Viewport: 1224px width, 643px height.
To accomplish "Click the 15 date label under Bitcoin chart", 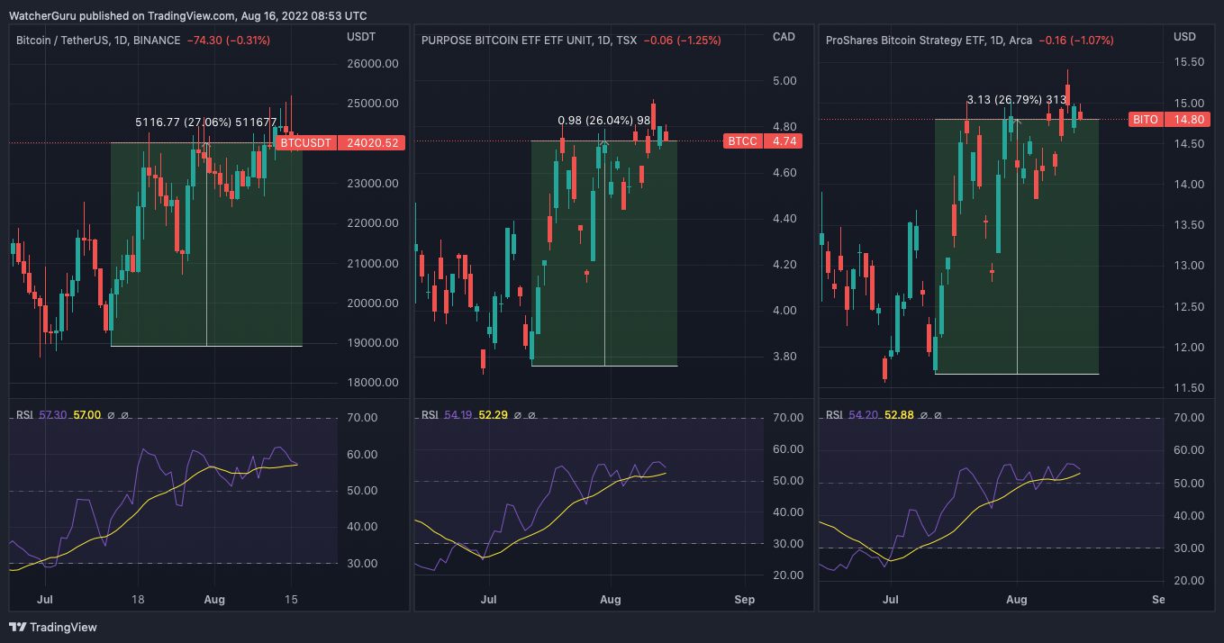I will click(x=290, y=599).
